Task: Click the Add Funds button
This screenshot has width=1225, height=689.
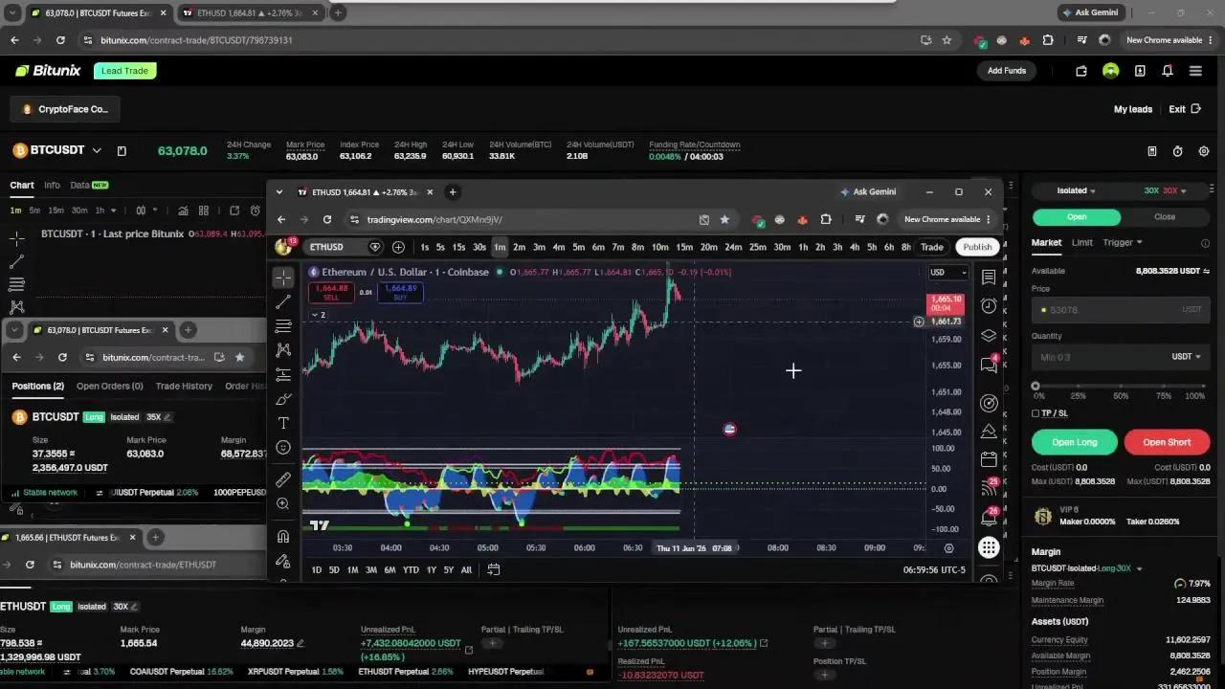Action: coord(1007,71)
